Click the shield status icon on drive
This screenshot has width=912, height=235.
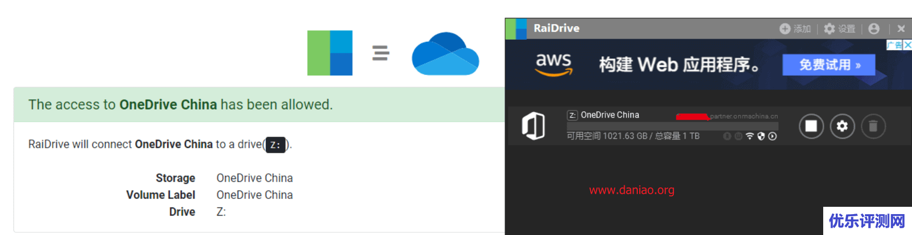tap(761, 136)
